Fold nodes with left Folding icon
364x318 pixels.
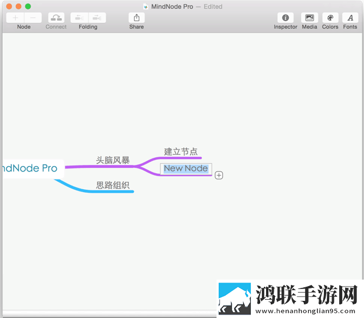click(x=80, y=18)
